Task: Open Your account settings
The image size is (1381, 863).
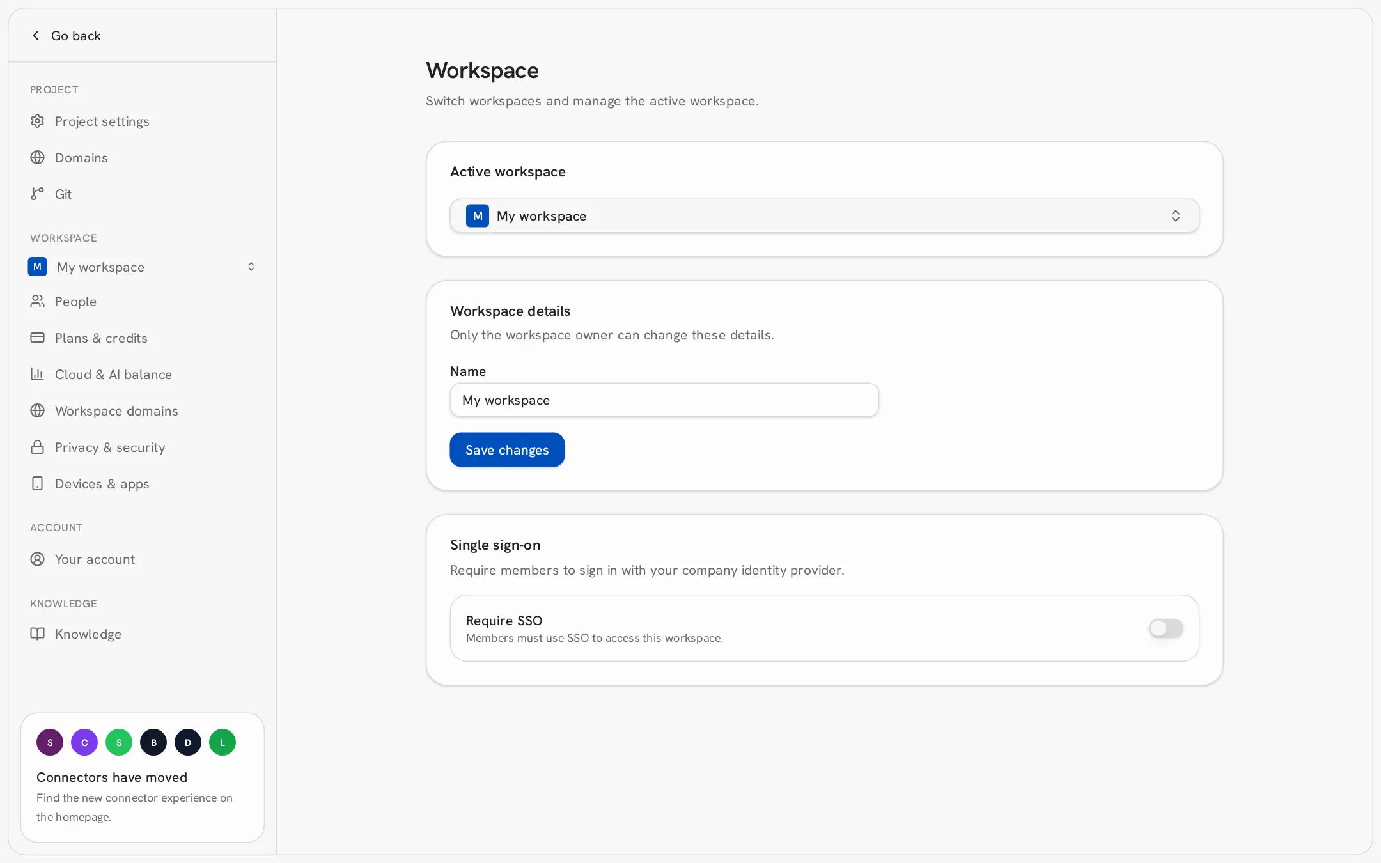Action: pos(142,559)
